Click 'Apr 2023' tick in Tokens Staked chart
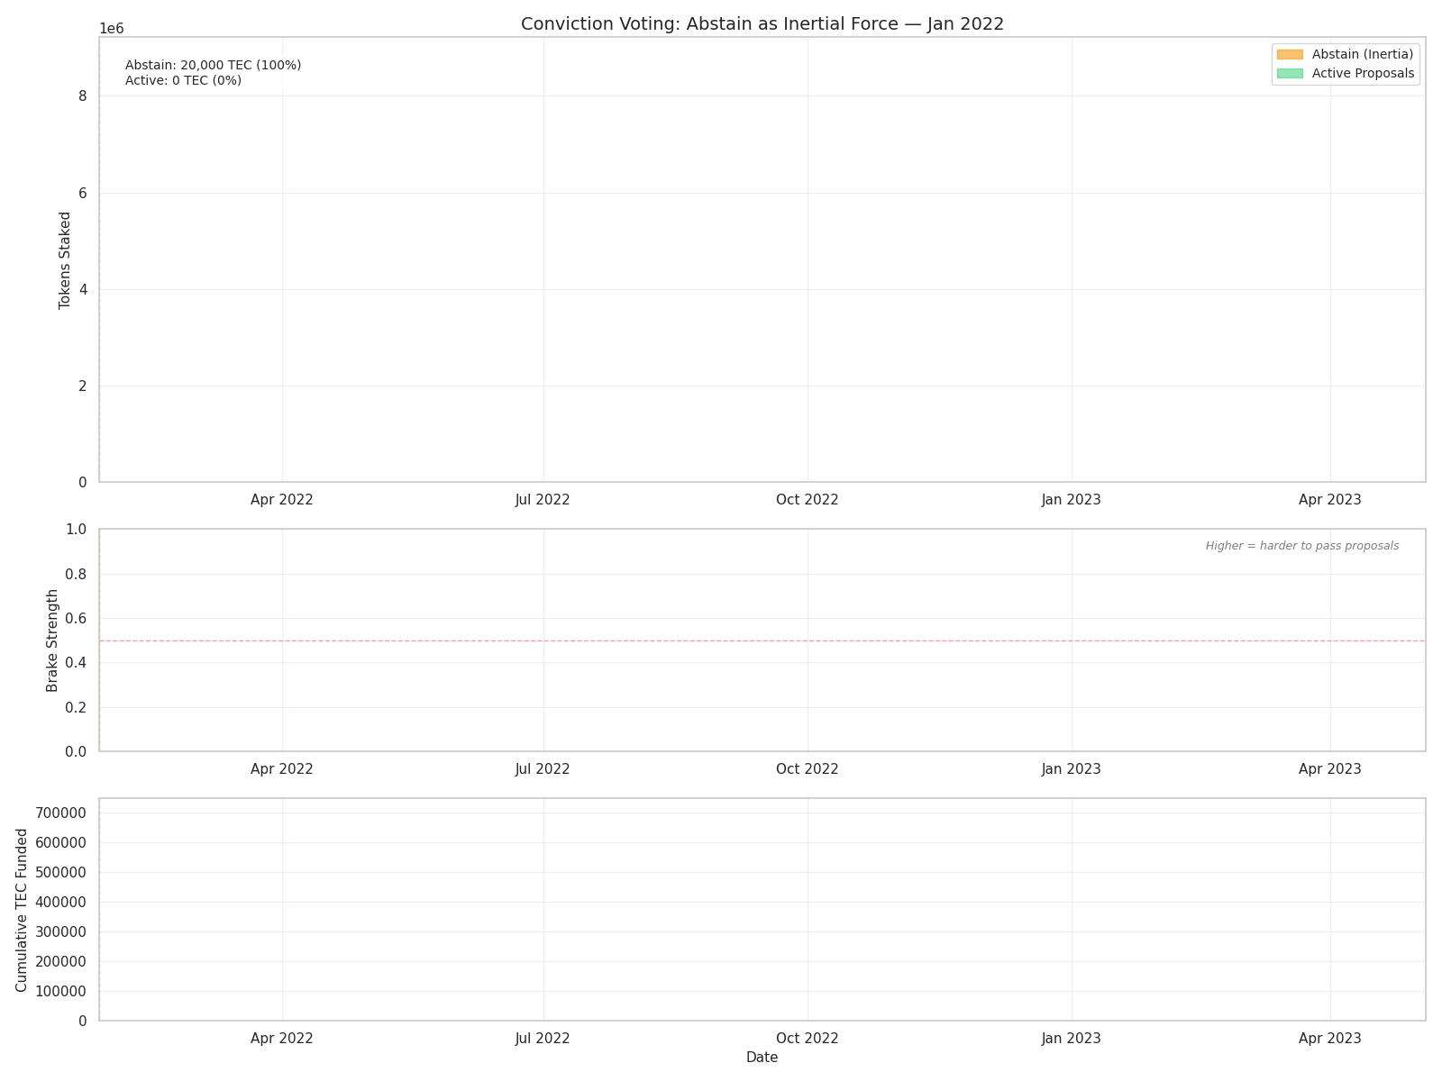 point(1329,500)
